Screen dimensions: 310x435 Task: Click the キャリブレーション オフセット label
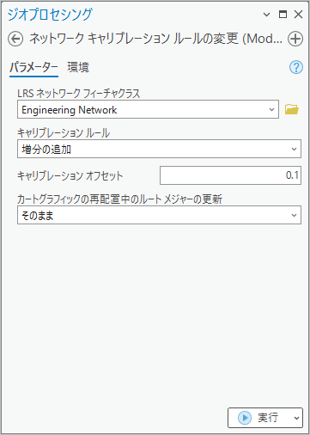click(x=70, y=175)
